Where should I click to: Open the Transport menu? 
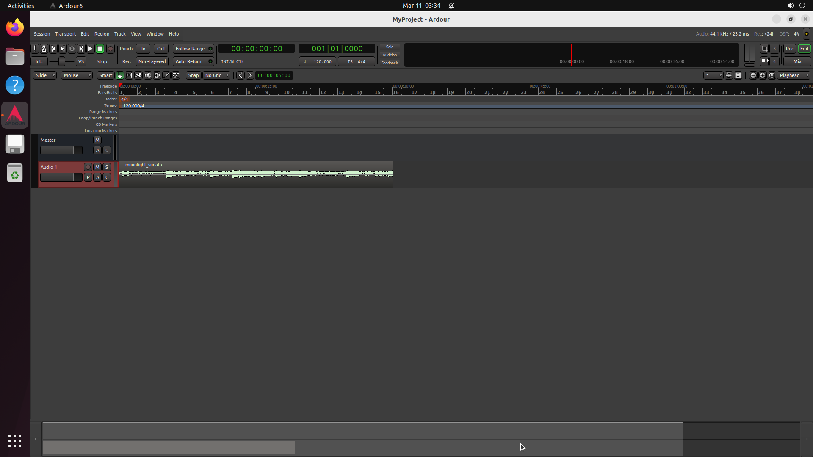click(x=65, y=34)
